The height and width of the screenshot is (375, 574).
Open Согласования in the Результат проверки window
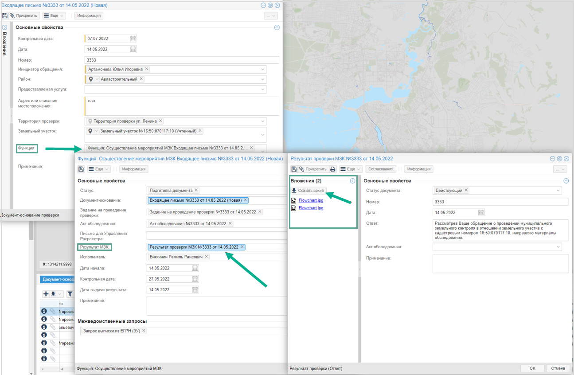click(x=381, y=169)
